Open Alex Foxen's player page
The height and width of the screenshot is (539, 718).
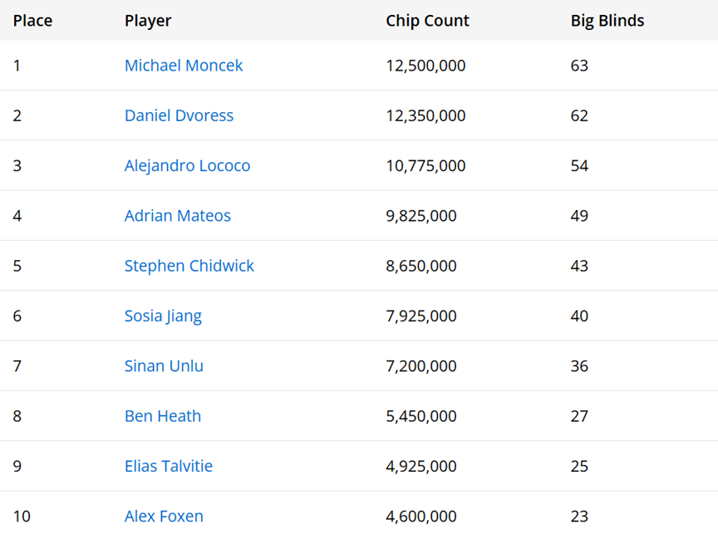coord(164,516)
